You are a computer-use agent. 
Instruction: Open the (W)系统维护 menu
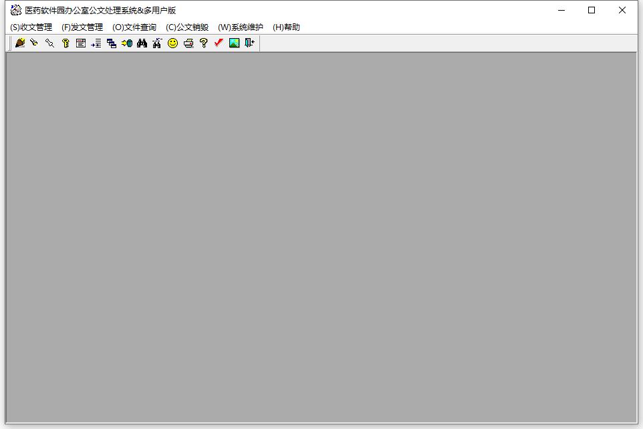coord(241,27)
